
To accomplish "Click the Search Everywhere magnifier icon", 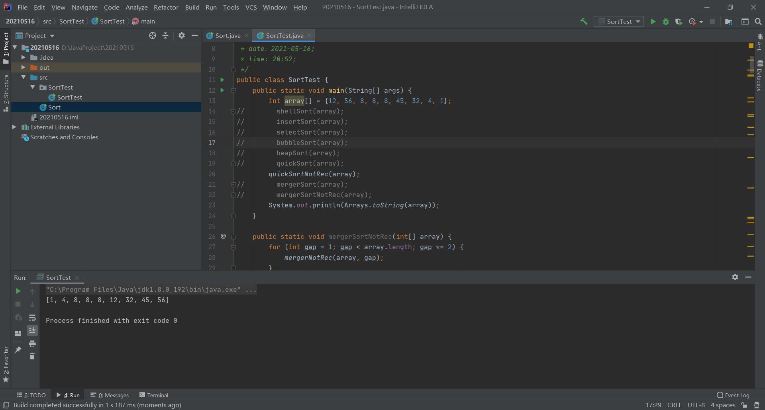I will tap(758, 21).
